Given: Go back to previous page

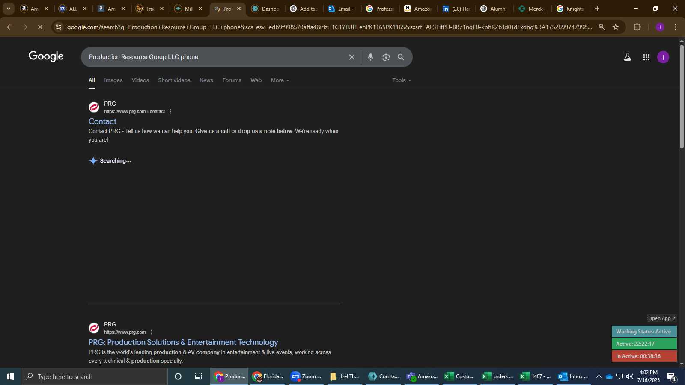Looking at the screenshot, I should pos(9,27).
